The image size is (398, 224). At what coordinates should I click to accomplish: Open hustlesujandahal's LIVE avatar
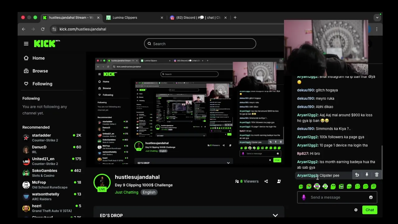[102, 183]
